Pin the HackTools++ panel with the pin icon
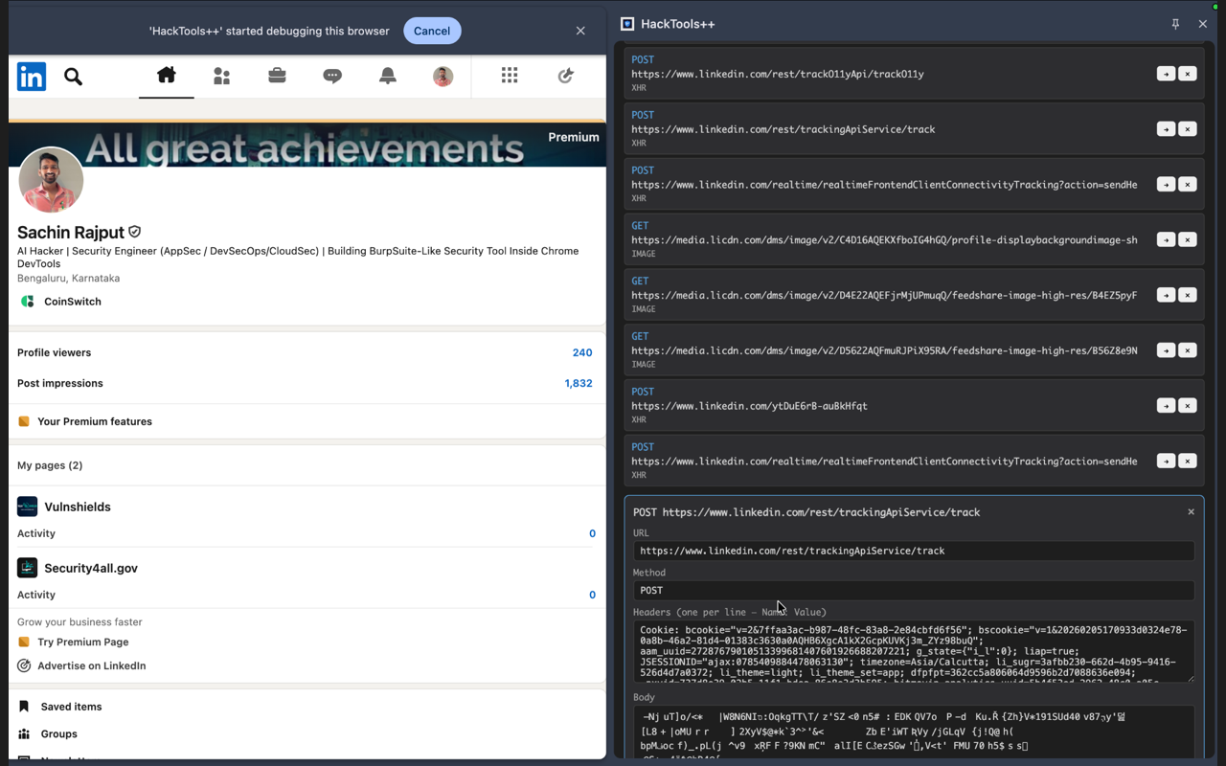 click(x=1175, y=24)
